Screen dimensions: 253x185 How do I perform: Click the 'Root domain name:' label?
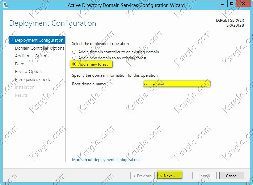89,84
